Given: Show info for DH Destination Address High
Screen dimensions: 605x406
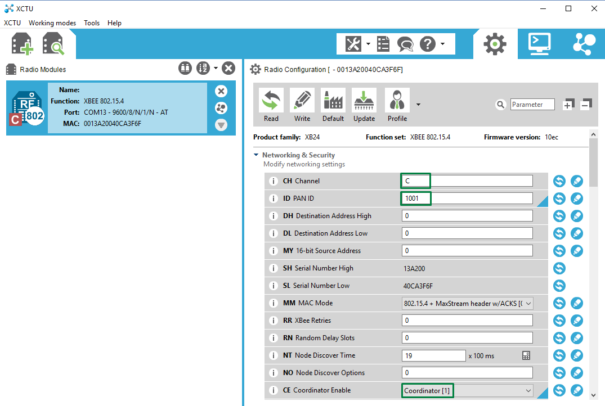Looking at the screenshot, I should click(x=274, y=216).
